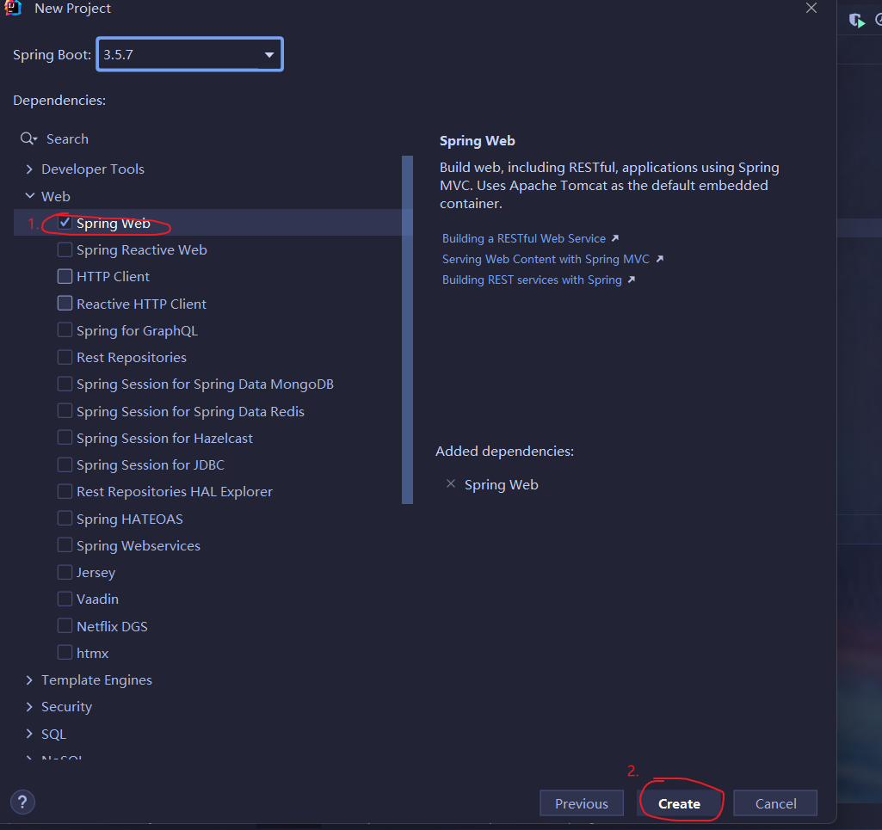
Task: Click the search magnifier icon
Action: (x=28, y=138)
